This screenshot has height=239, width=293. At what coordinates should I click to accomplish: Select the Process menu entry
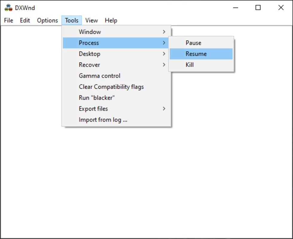[x=116, y=43]
